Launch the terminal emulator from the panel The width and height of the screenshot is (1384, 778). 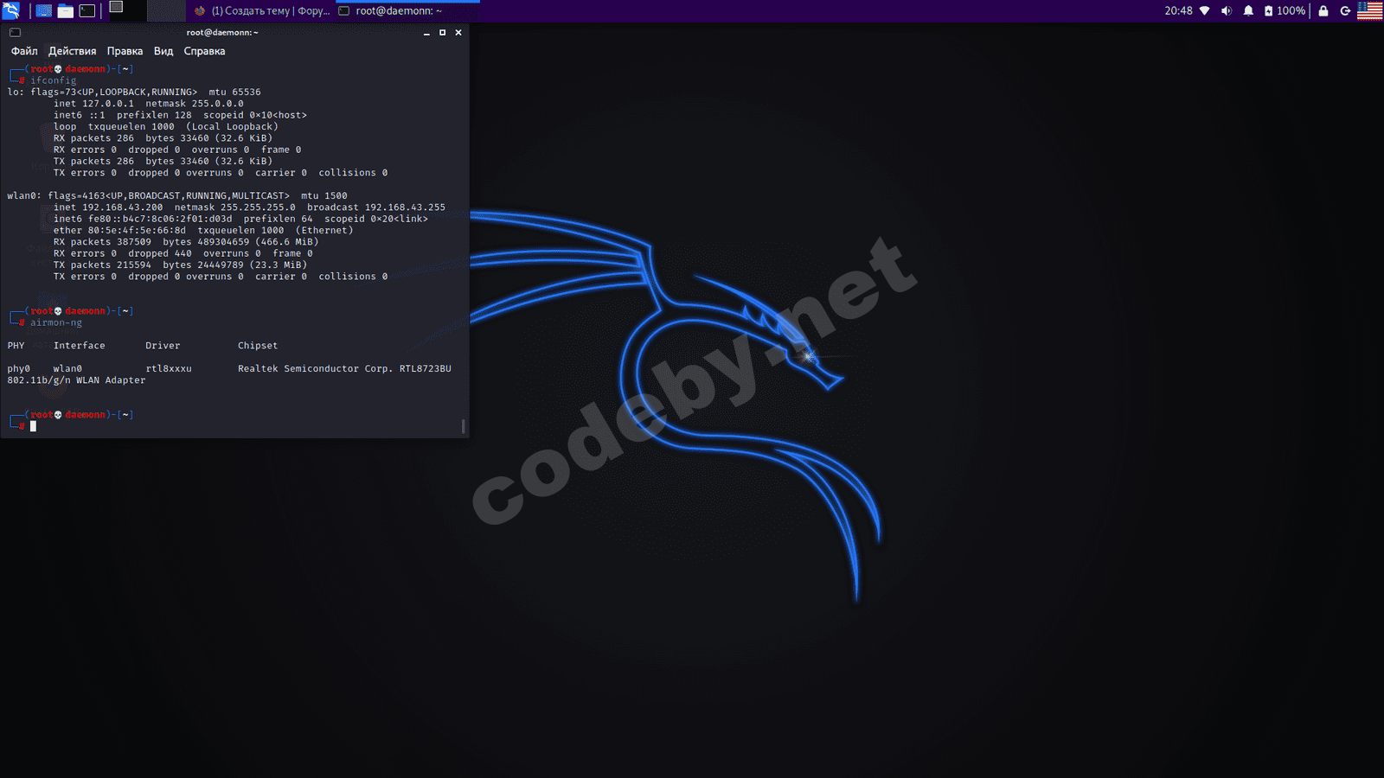click(x=87, y=11)
